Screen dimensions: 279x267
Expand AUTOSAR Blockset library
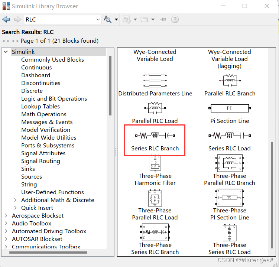coord(6,239)
